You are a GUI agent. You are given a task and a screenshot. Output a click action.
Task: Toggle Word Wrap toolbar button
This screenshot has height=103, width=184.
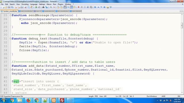pyautogui.click(x=65, y=7)
